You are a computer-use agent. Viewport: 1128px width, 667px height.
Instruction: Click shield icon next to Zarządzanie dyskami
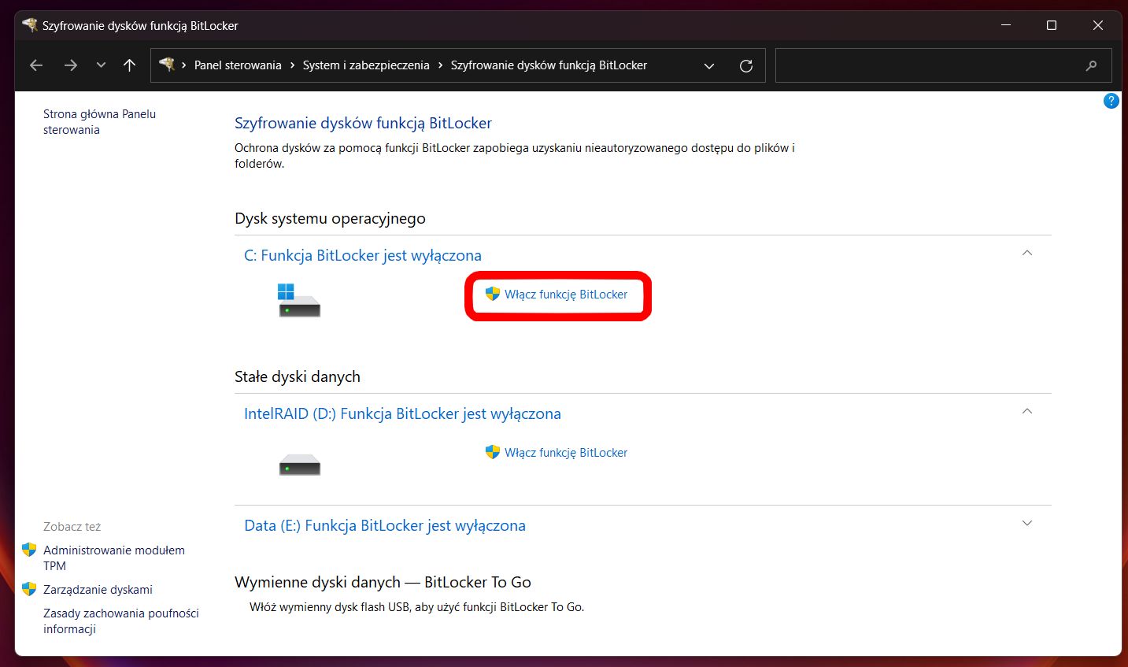point(29,589)
